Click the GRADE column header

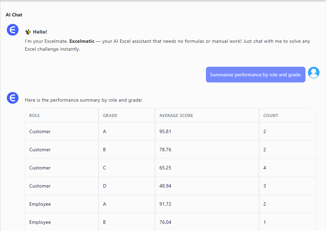tap(110, 116)
